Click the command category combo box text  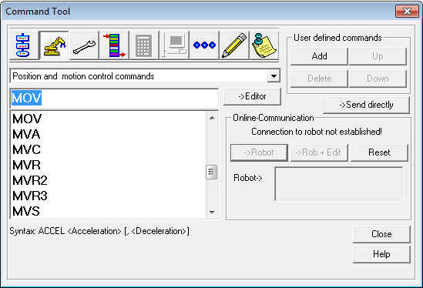click(84, 76)
